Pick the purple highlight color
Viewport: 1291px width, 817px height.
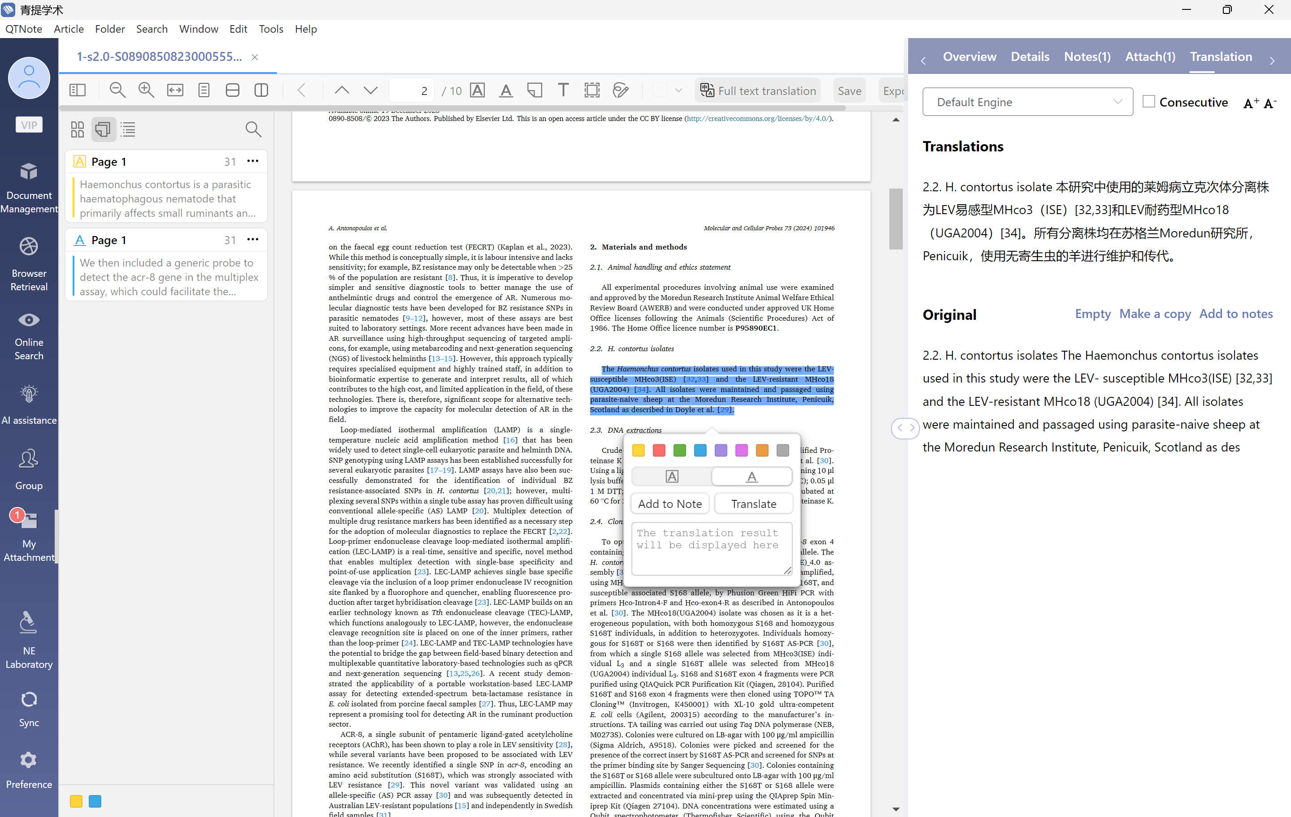720,450
